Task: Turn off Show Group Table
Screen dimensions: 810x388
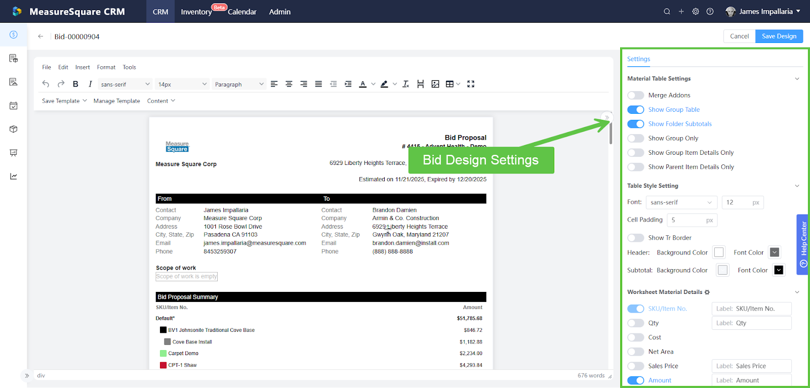Action: click(635, 110)
